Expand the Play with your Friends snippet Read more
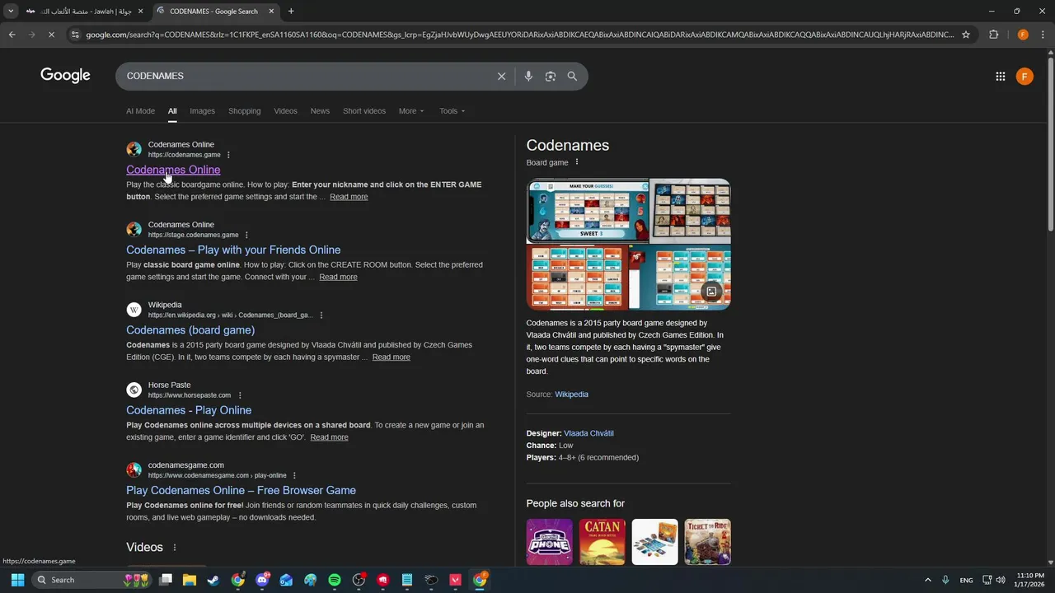 pos(338,277)
